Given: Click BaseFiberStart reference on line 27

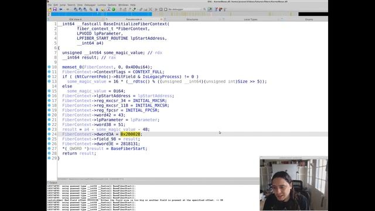Looking at the screenshot, I should (x=128, y=148).
